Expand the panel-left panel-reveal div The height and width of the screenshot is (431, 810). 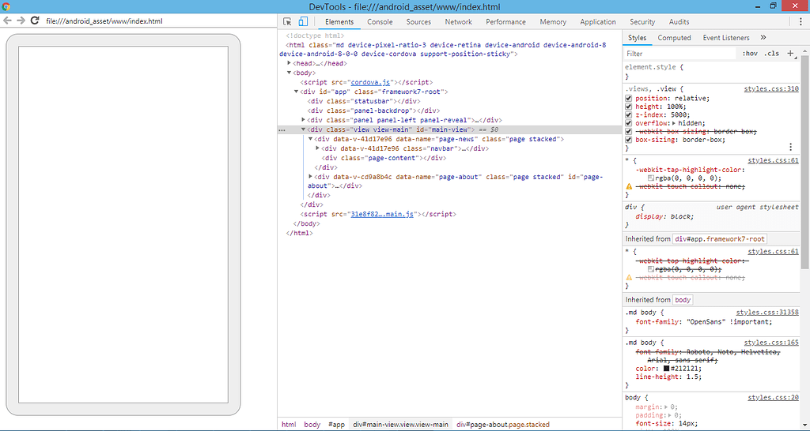tap(304, 120)
